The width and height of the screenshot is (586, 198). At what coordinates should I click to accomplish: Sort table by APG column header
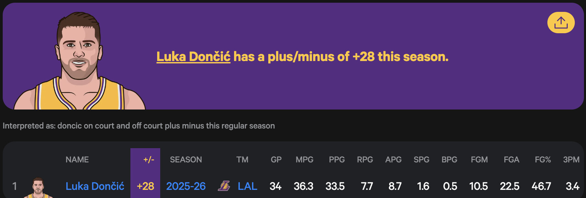click(393, 160)
